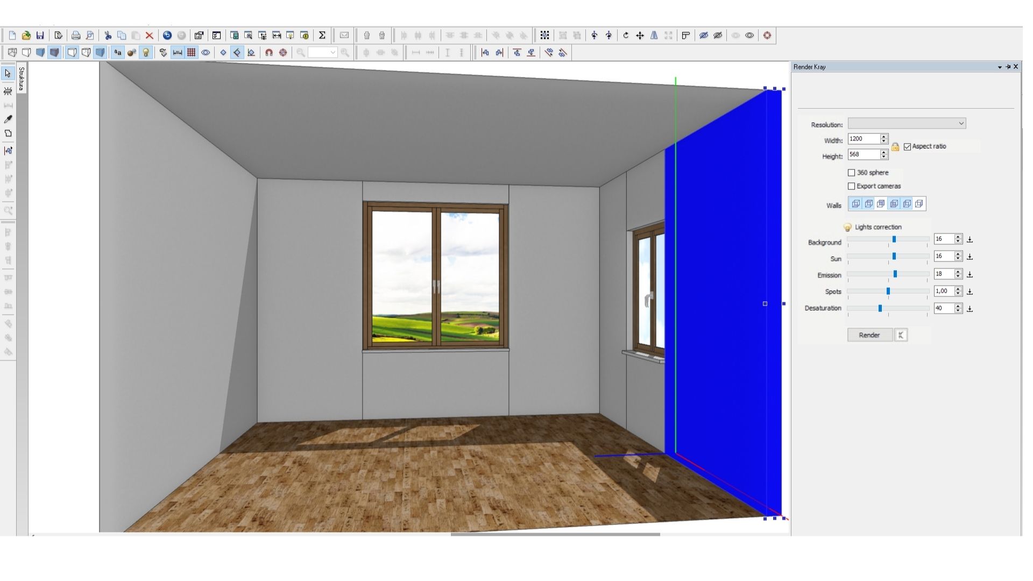Click the rotate arrow icon in toolbar
Screen dimensions: 1033x581
[x=626, y=36]
